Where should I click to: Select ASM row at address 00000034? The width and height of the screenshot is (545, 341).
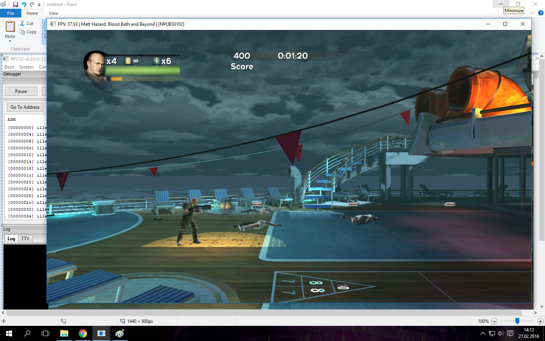(27, 216)
